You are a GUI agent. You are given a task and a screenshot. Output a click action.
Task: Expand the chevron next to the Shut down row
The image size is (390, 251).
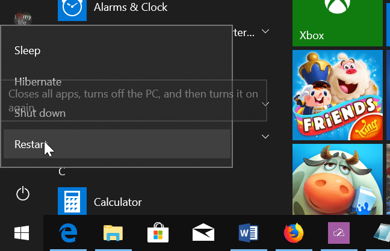click(x=266, y=104)
